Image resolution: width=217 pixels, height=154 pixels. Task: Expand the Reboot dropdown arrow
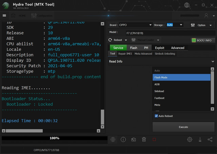point(126,40)
